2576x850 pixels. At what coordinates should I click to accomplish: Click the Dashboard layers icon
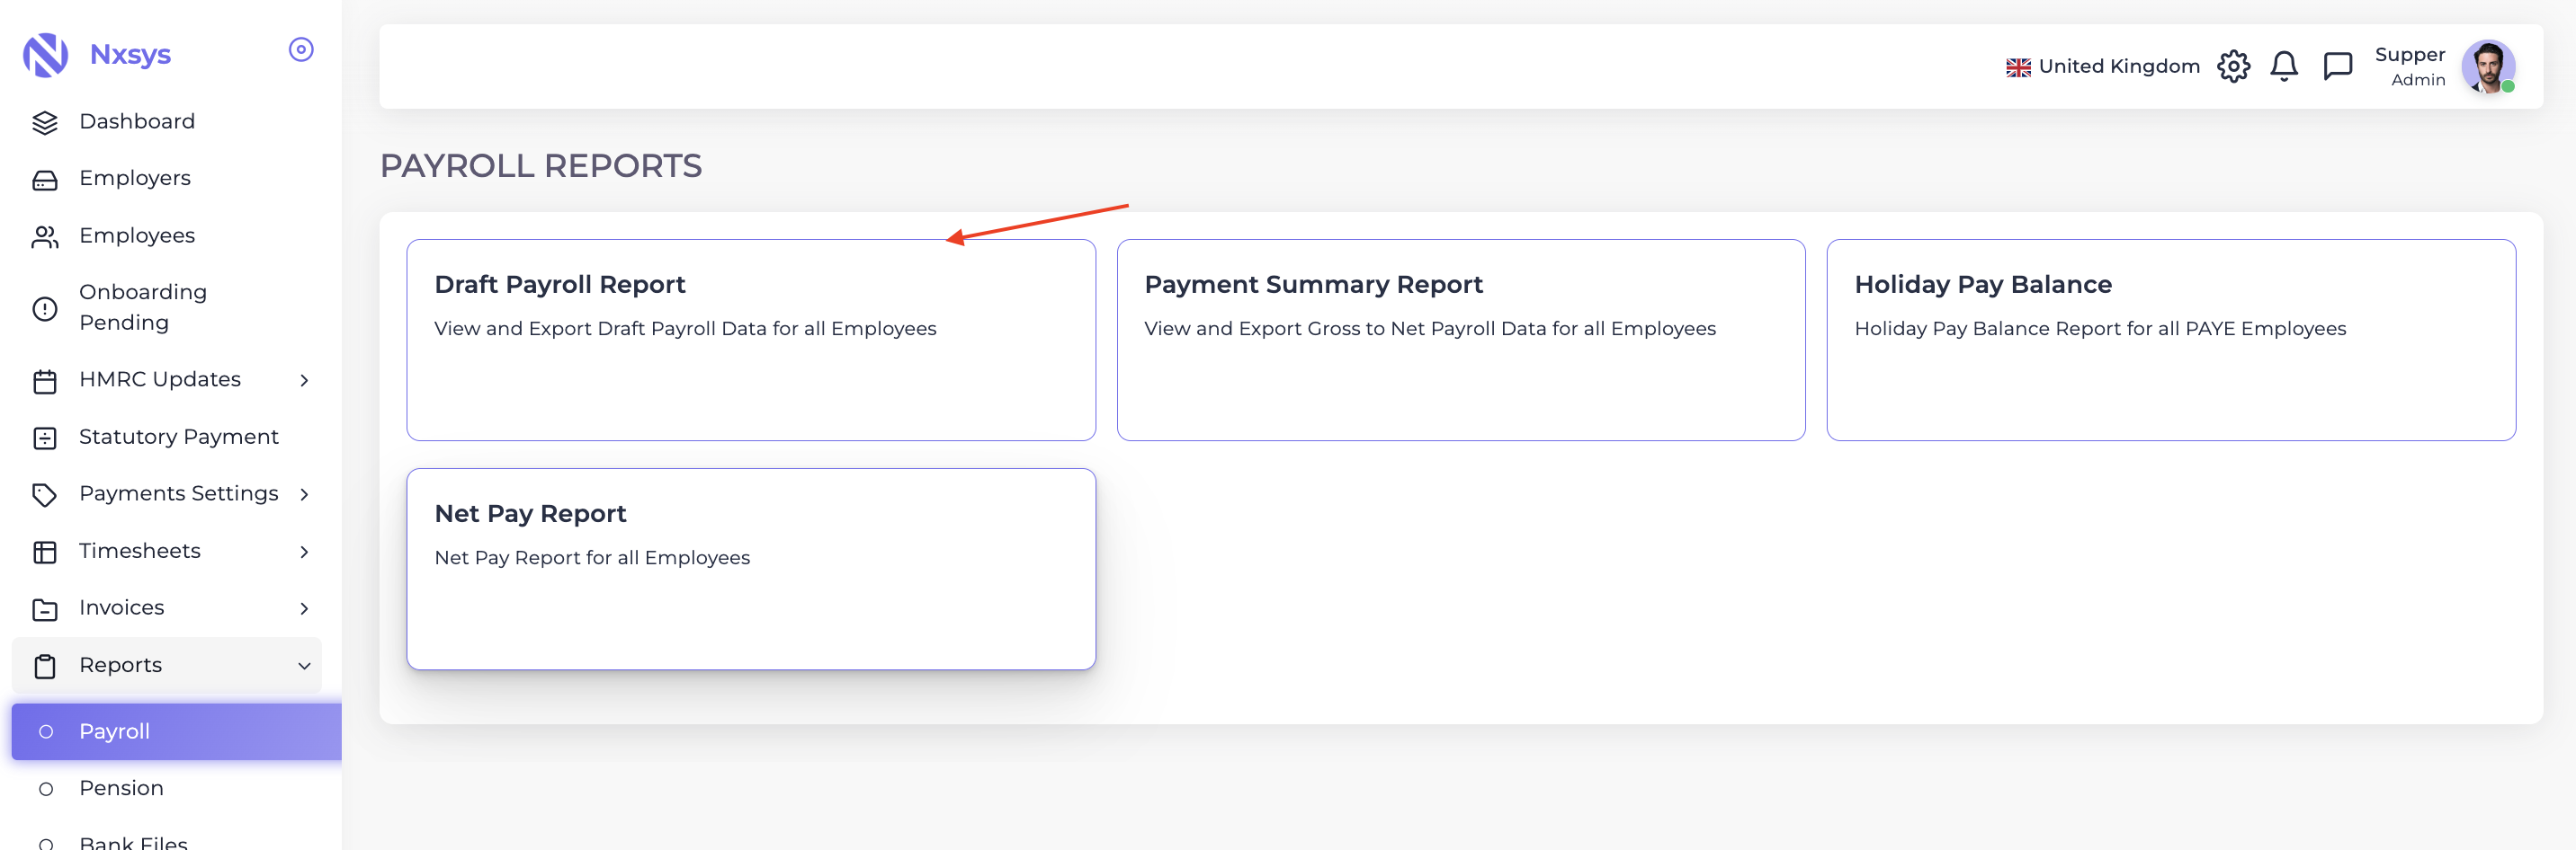click(45, 122)
